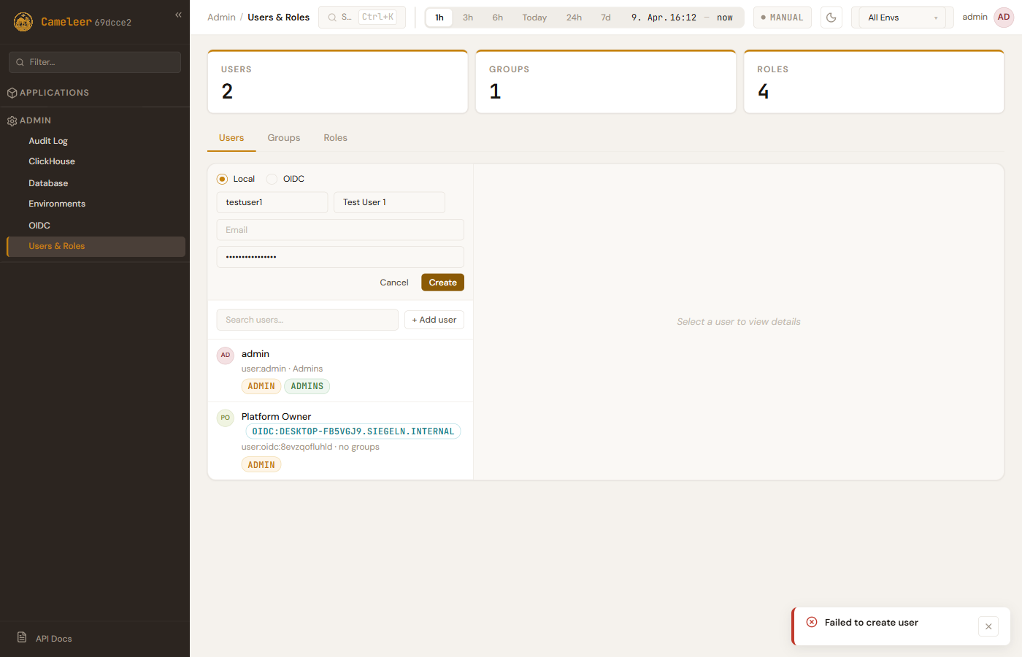Switch to the Roles tab
This screenshot has width=1022, height=657.
point(335,138)
